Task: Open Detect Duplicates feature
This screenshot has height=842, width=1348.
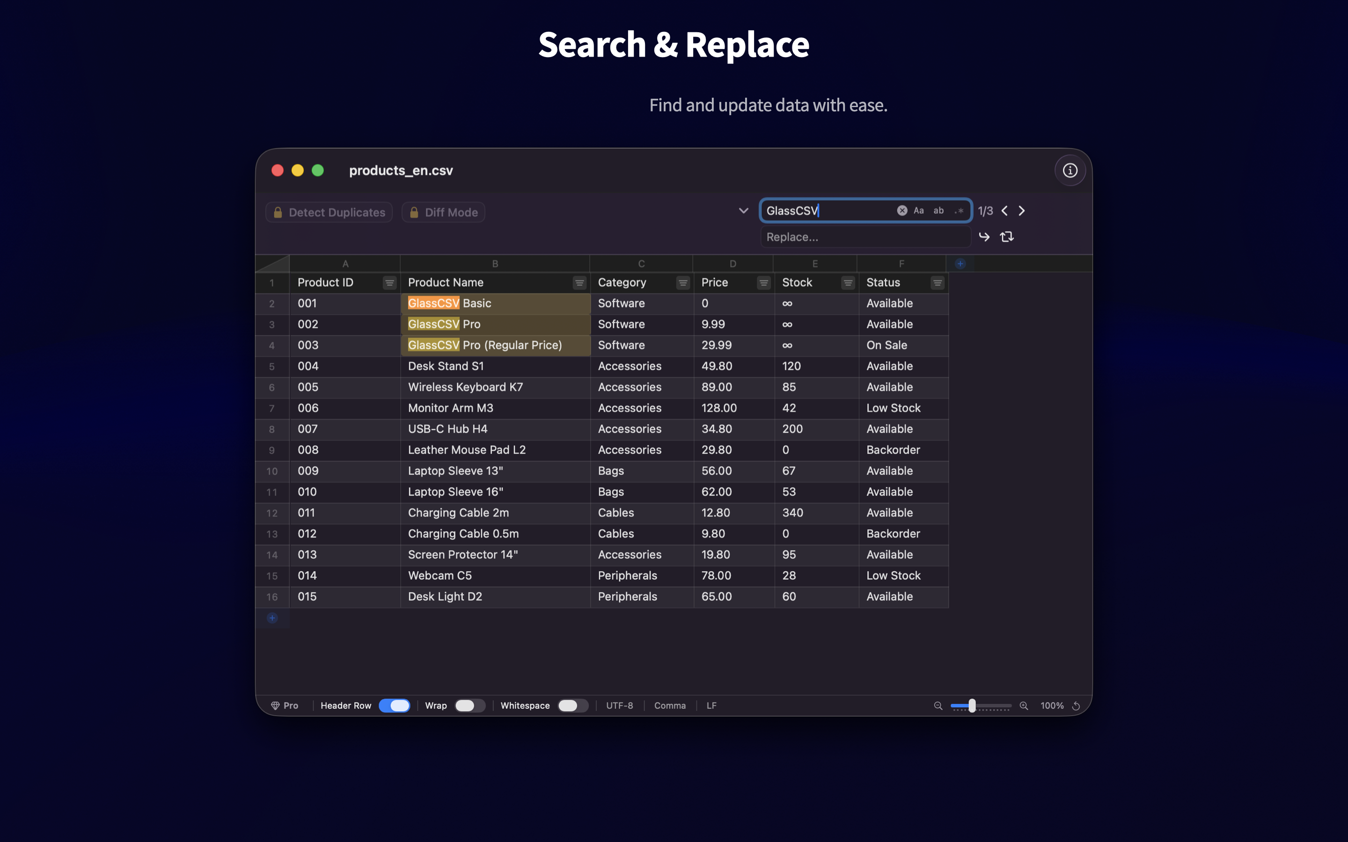Action: [329, 212]
